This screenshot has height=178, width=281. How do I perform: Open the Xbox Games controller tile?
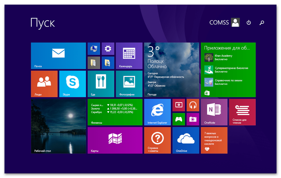coord(179,119)
